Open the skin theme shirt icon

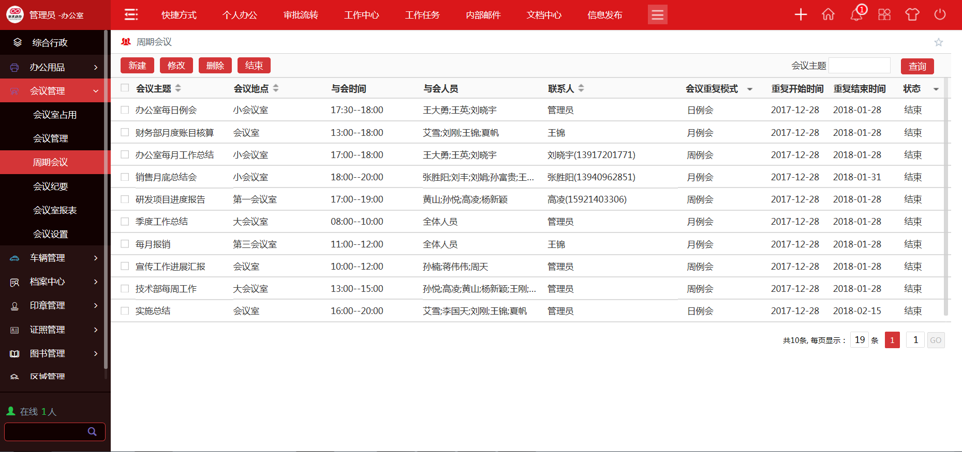(912, 14)
